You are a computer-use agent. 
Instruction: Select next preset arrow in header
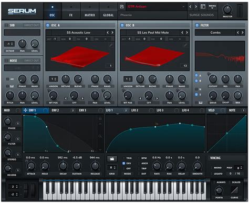(x=196, y=7)
